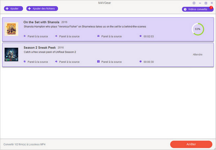Select the UnReal poster thumbnail
216x150 pixels.
pyautogui.click(x=12, y=54)
